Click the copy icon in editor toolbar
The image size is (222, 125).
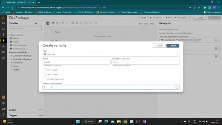(x=72, y=23)
